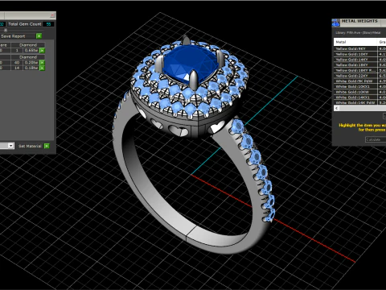Click the green arrow next to 0.18tw
The height and width of the screenshot is (290, 386).
[42, 68]
